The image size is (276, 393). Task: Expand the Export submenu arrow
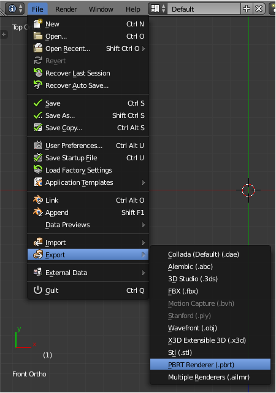click(x=144, y=255)
